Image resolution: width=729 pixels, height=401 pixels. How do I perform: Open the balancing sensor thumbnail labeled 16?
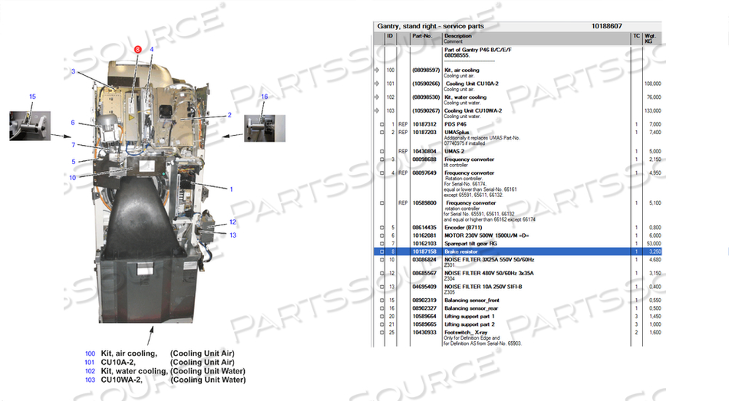[265, 128]
